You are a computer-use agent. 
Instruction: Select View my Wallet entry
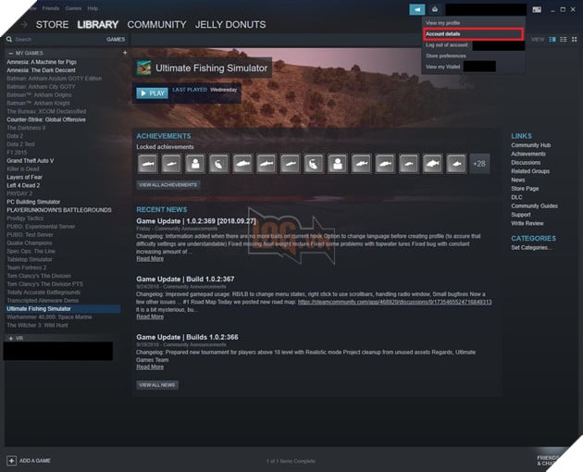443,67
